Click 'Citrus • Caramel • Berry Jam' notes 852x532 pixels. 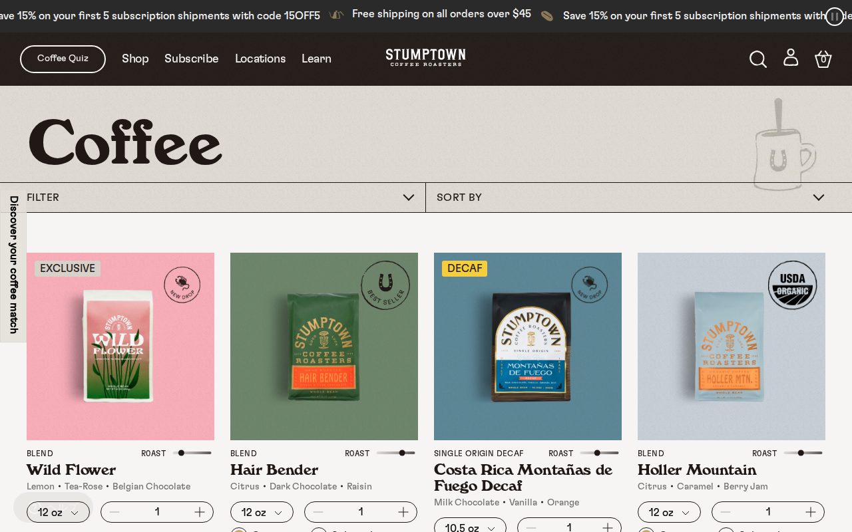tap(703, 487)
